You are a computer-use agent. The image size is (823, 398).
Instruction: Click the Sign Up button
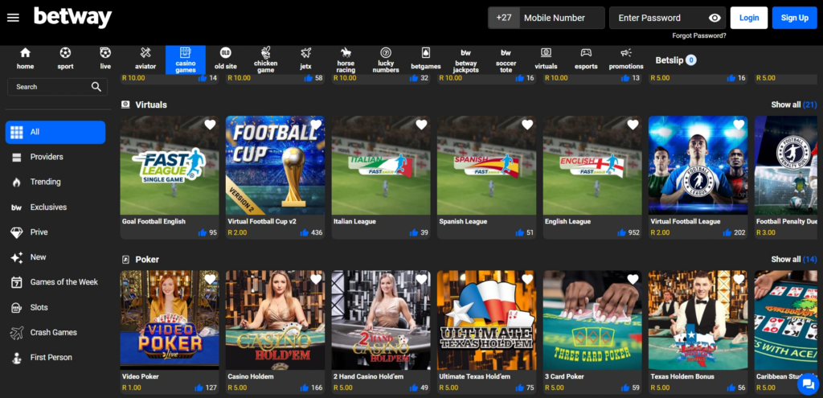pos(795,18)
